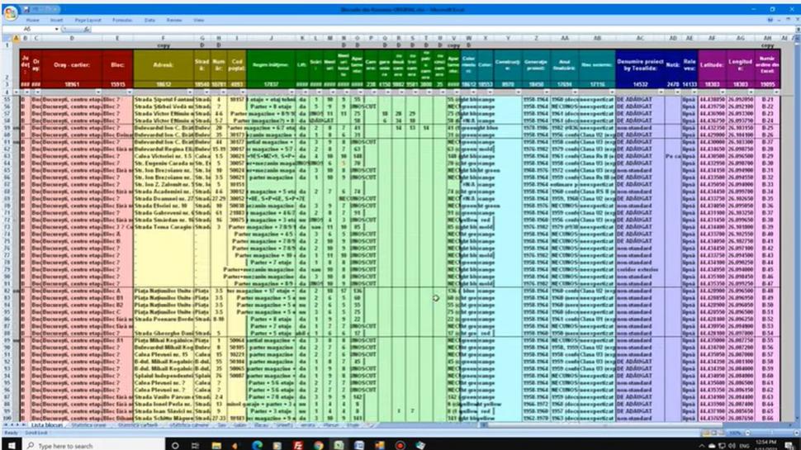This screenshot has width=801, height=450.
Task: Select column header AC
Action: pyautogui.click(x=640, y=38)
